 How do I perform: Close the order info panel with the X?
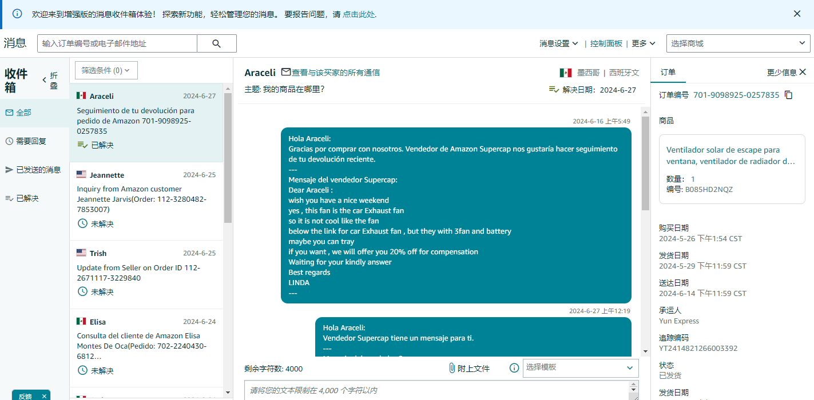[x=803, y=72]
